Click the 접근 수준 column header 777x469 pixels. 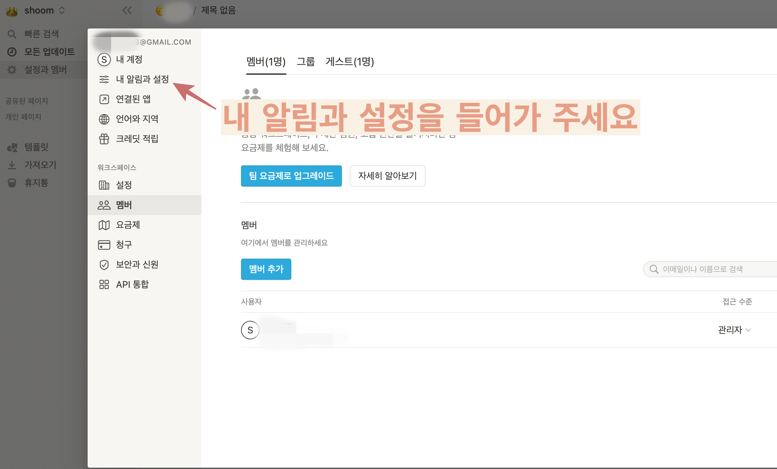pos(737,302)
